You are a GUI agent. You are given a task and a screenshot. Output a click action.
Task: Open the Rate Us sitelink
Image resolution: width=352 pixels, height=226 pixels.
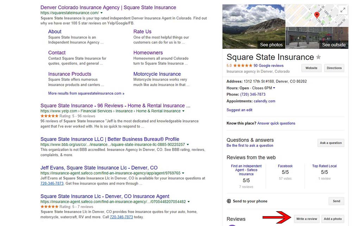142,32
